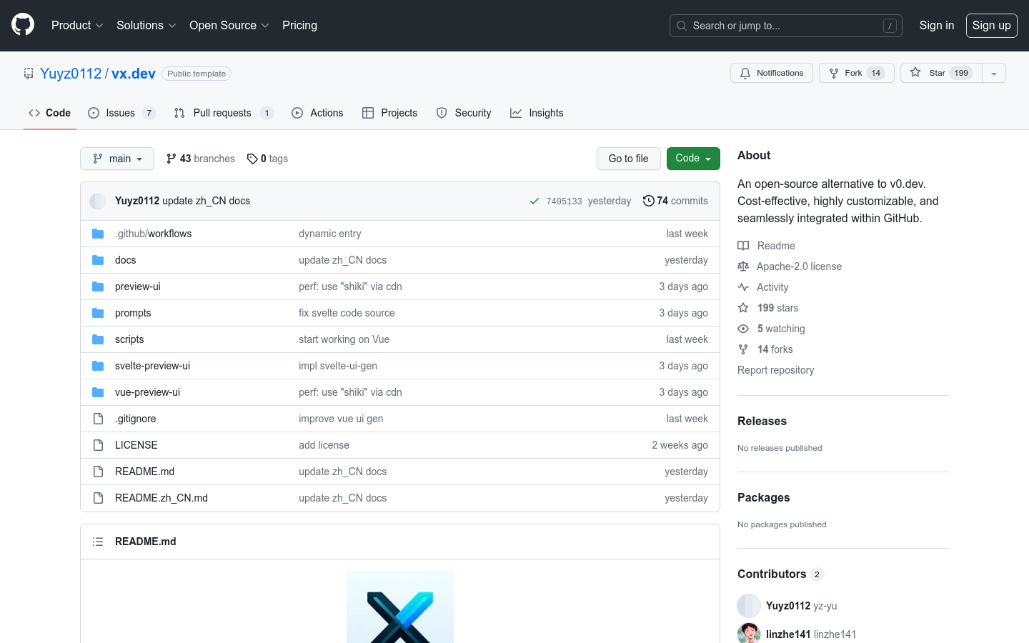1029x643 pixels.
Task: Select the Code tab
Action: 50,113
